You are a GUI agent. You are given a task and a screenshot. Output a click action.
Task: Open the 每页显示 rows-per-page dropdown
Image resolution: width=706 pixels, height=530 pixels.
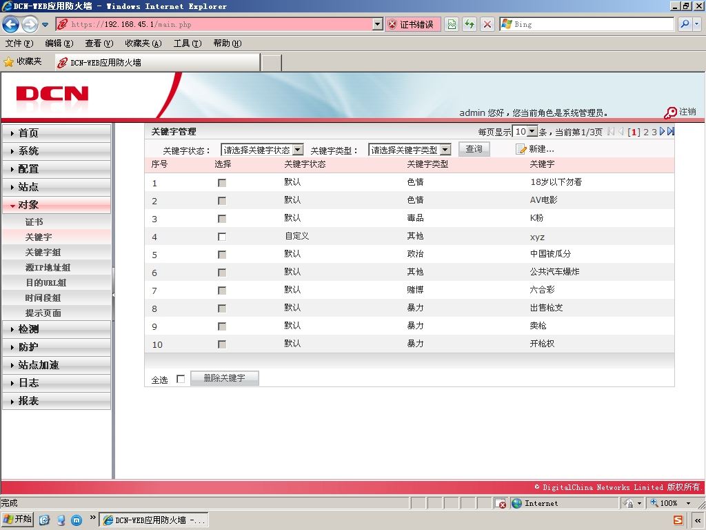525,132
